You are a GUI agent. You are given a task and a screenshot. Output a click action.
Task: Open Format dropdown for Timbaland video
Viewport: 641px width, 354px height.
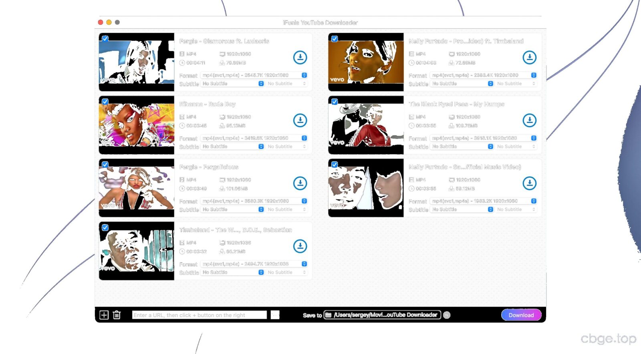[254, 264]
